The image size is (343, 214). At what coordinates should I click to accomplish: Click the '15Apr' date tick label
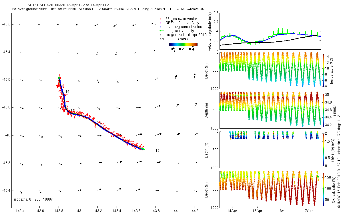(x=257, y=212)
